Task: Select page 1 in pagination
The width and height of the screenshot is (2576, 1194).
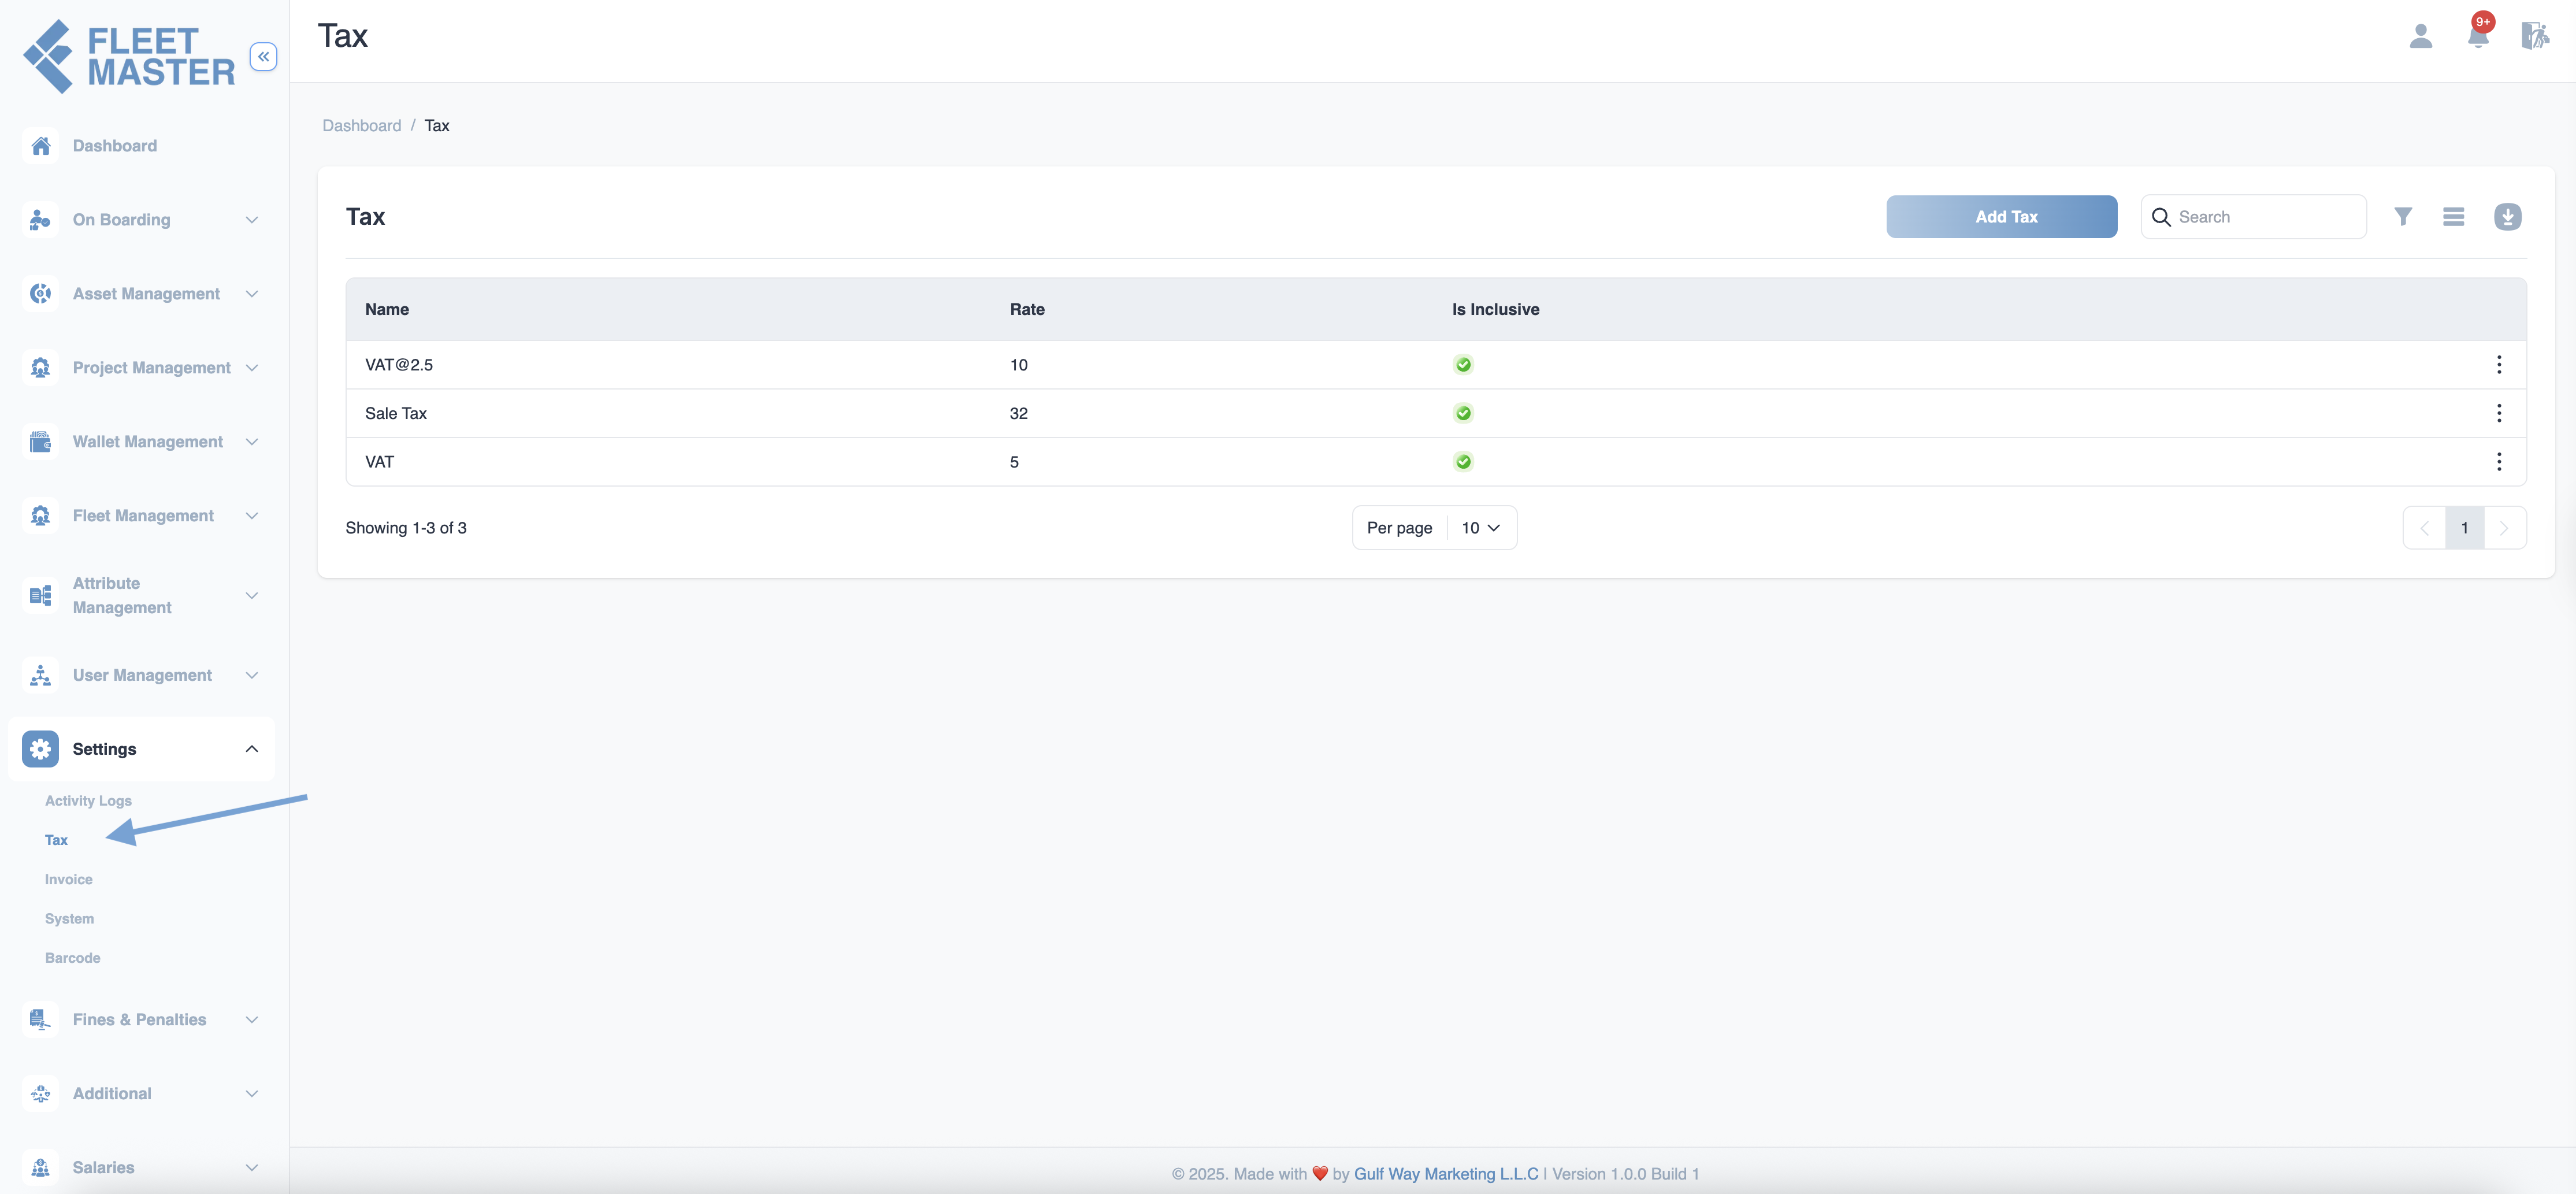Action: [x=2464, y=528]
